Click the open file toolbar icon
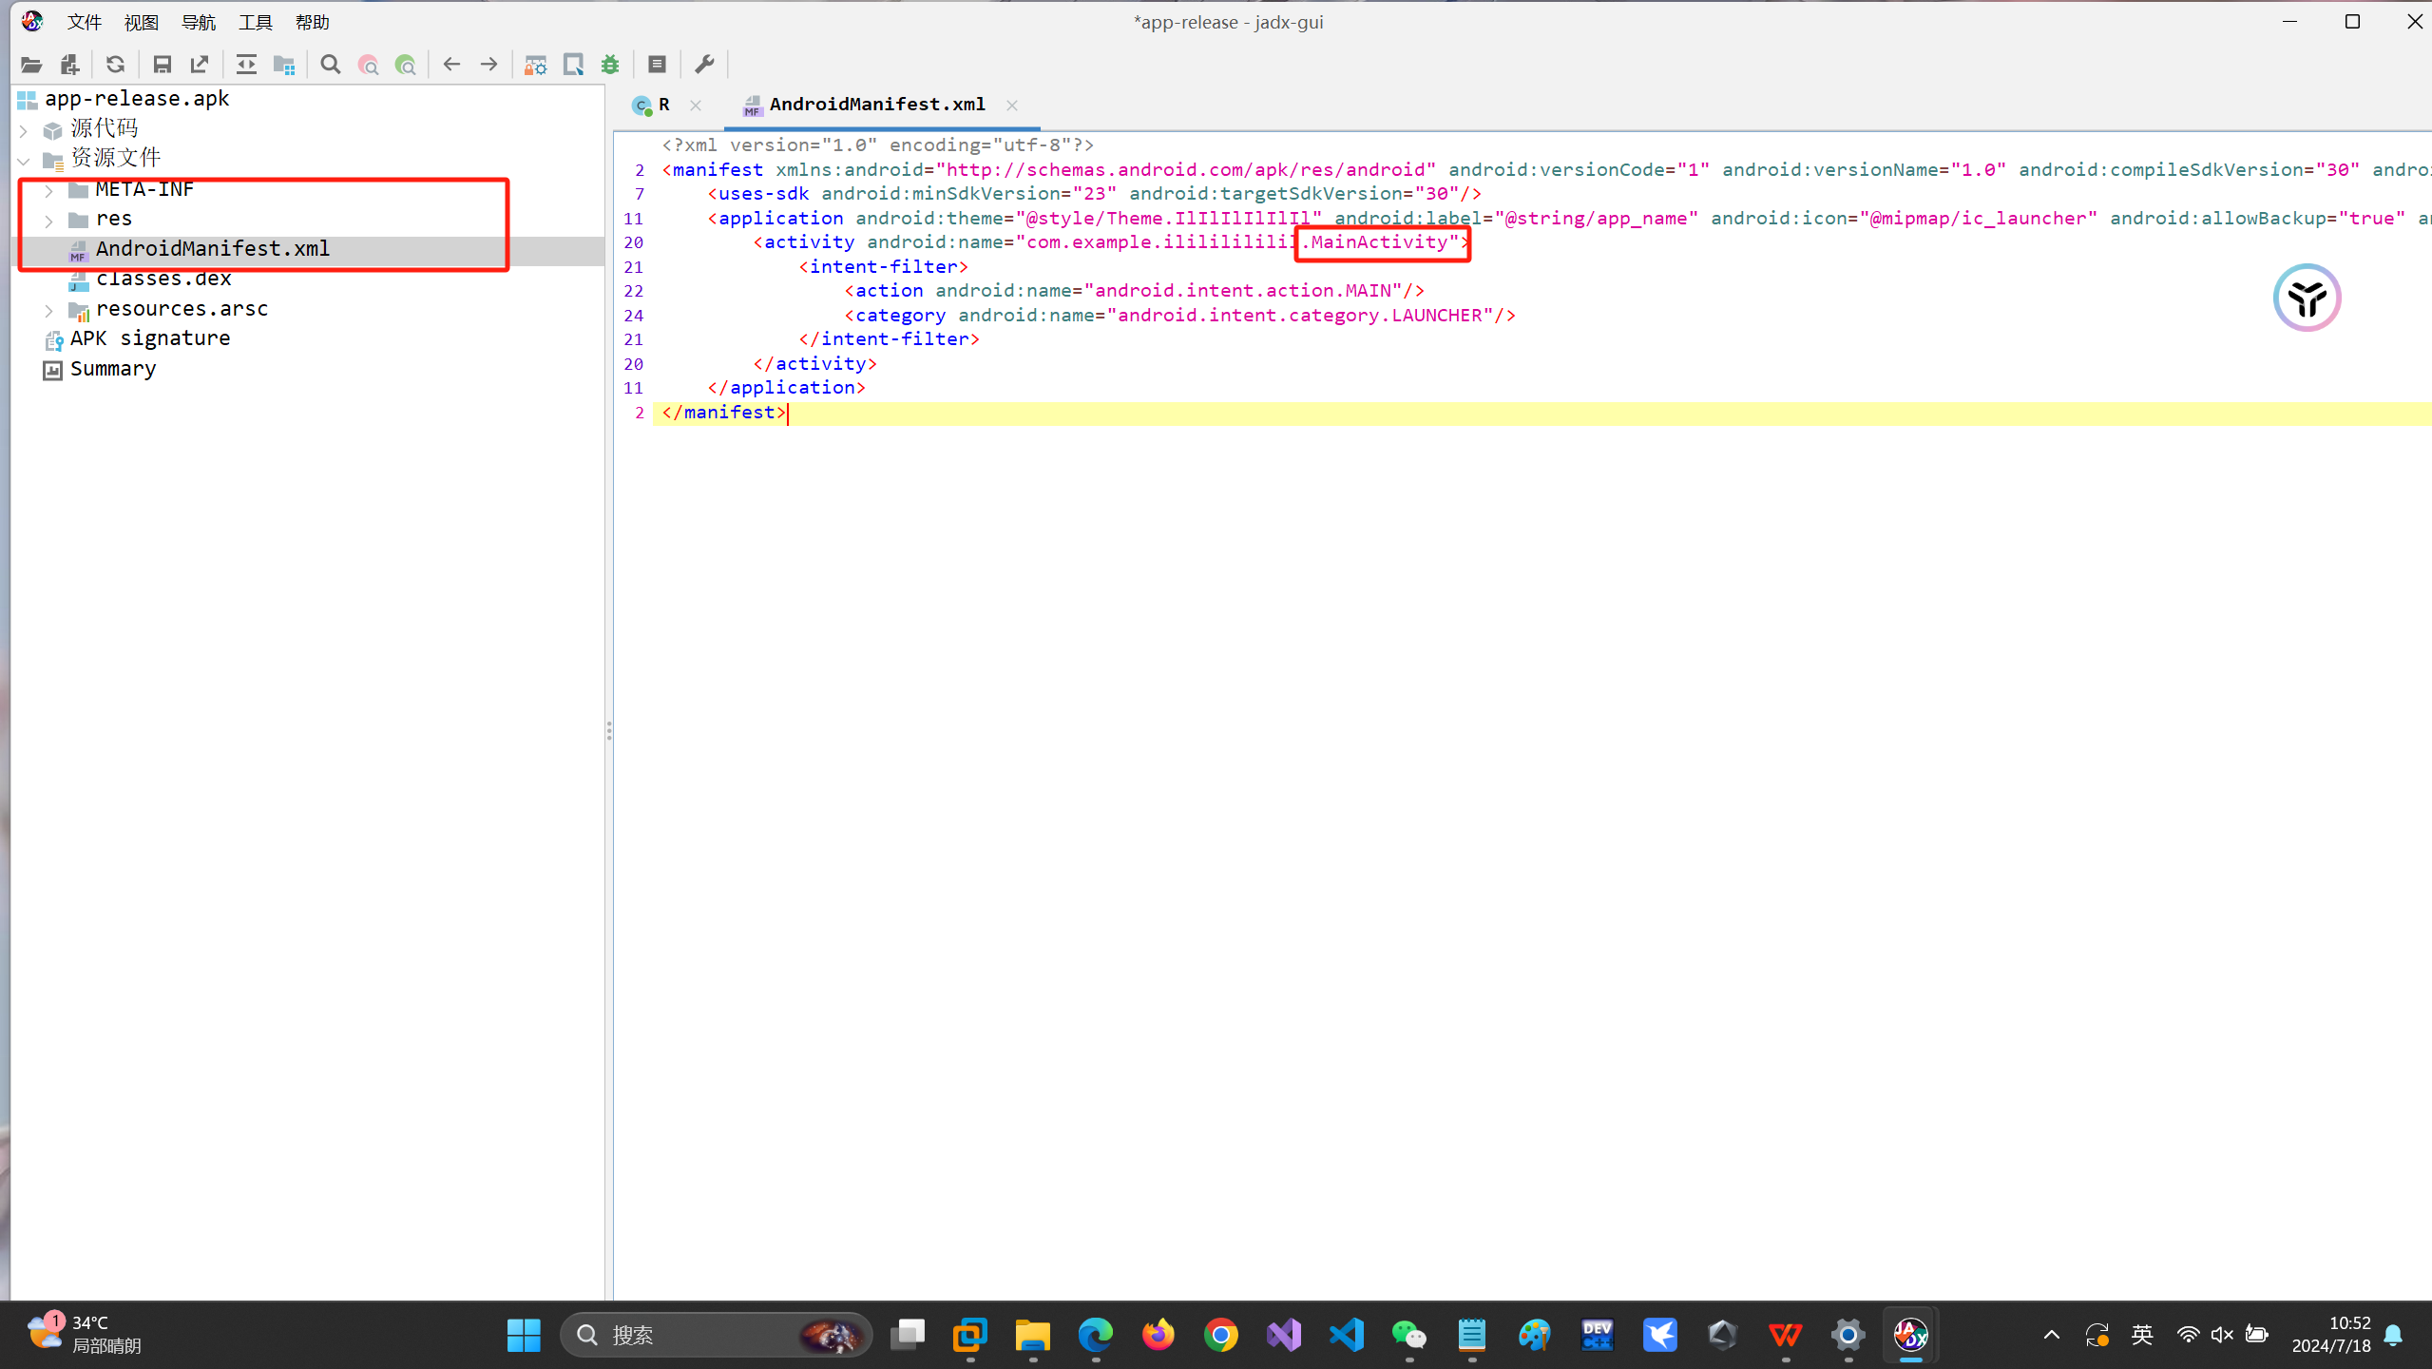 pyautogui.click(x=31, y=65)
